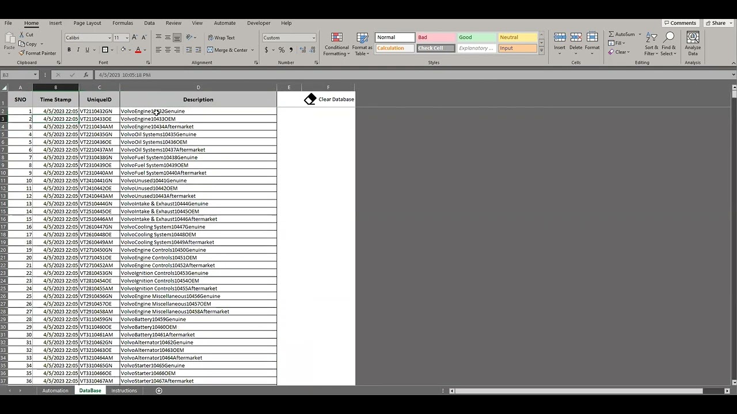Open Conditional Formatting menu
Screen dimensions: 737x414
337,44
